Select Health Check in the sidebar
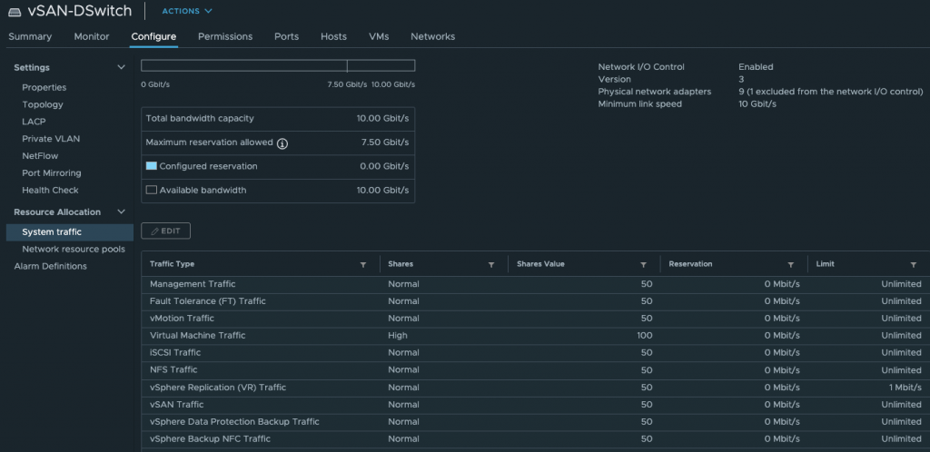 [x=51, y=191]
